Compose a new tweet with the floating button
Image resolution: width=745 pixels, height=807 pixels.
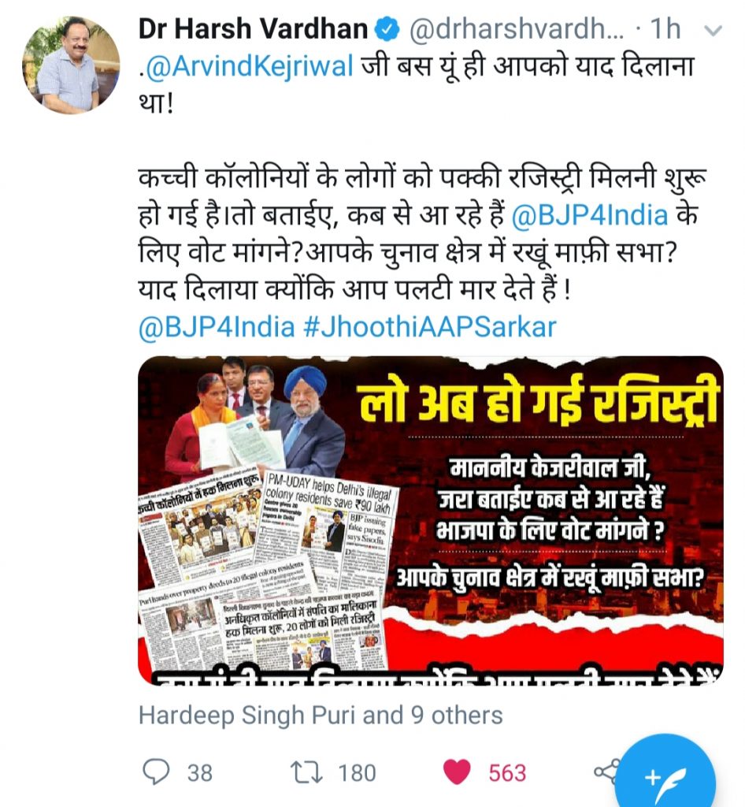pos(665,771)
